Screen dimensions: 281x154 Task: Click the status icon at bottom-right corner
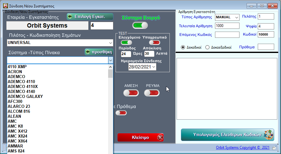click(274, 148)
